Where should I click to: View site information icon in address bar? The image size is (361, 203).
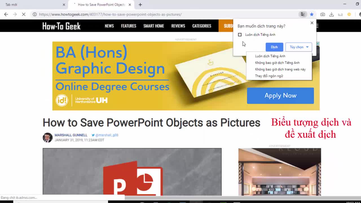pyautogui.click(x=35, y=14)
